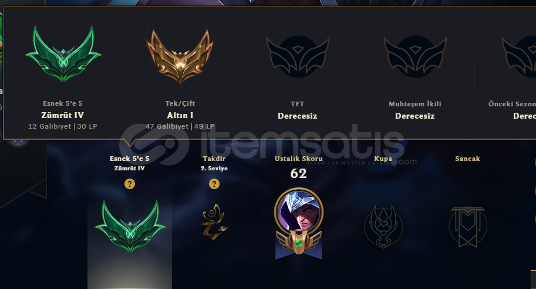Open the Kupa trophy emblem

coord(383,227)
